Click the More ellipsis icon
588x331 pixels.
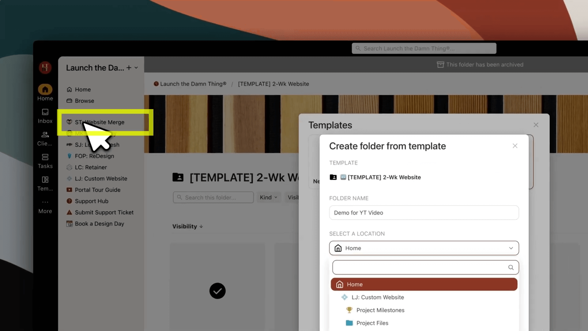(45, 202)
